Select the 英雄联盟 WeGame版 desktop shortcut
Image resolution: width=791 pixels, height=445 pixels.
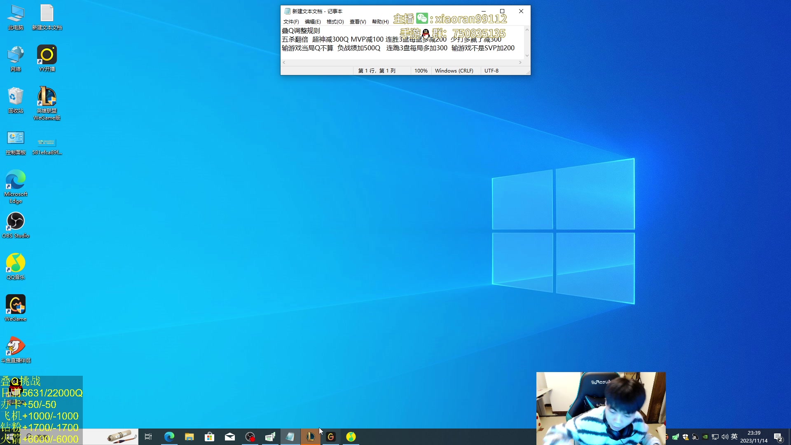(x=47, y=103)
